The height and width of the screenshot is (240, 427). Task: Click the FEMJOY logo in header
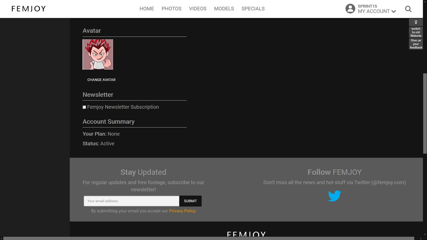[29, 9]
